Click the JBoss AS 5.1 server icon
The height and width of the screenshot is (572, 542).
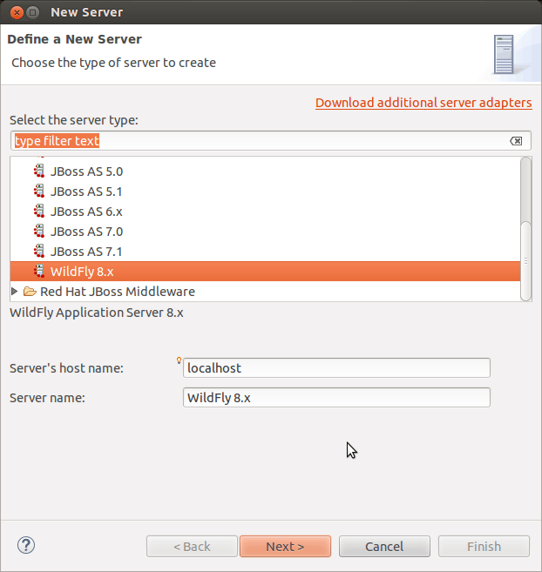39,192
